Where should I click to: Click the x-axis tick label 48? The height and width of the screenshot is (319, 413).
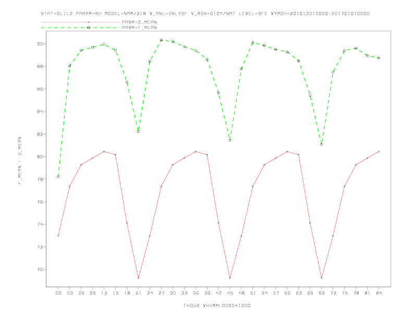[x=241, y=293]
